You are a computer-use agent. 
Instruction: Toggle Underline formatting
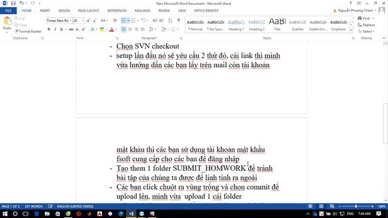61,30
